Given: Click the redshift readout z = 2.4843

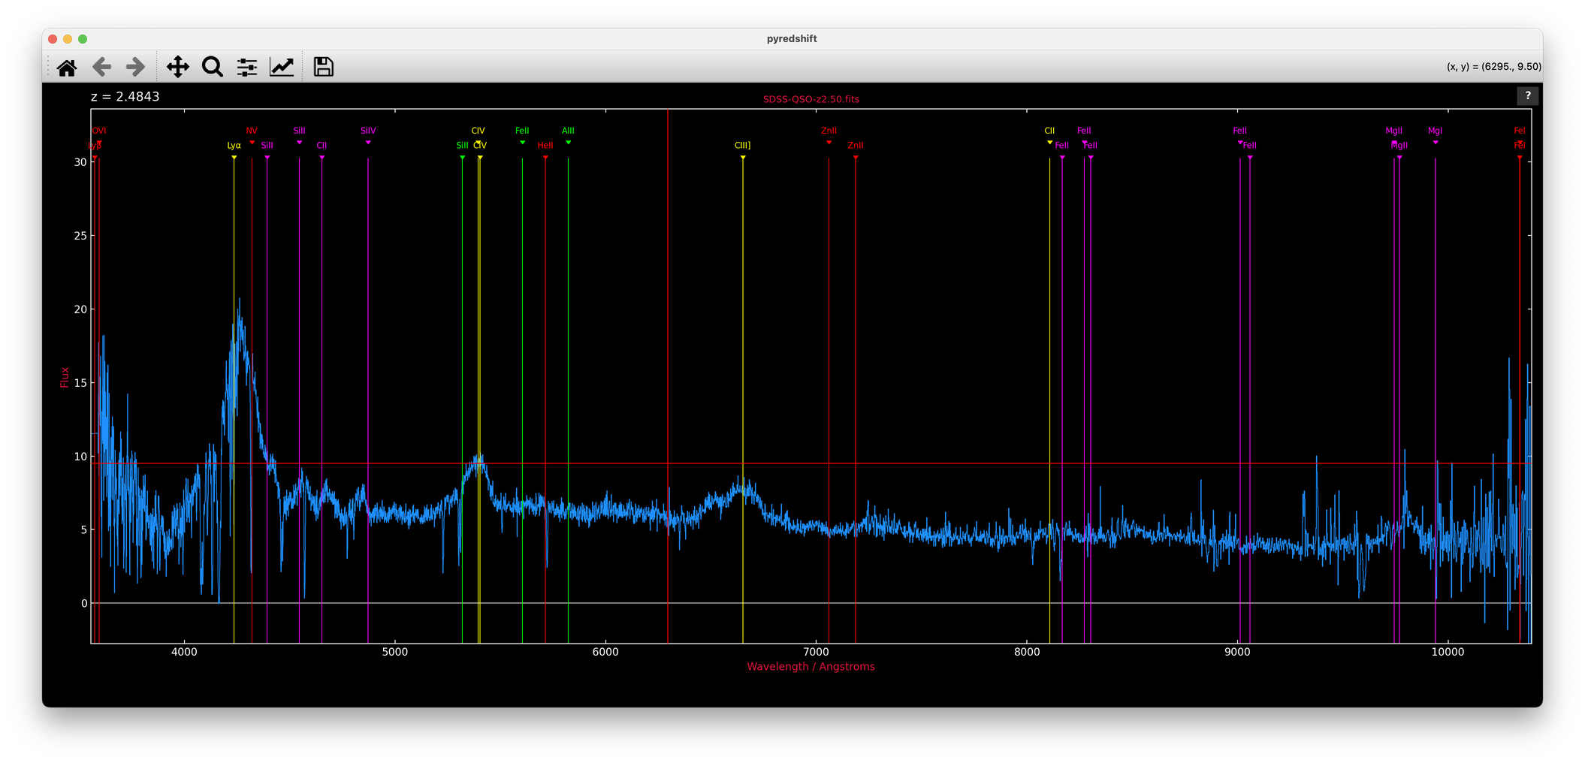Looking at the screenshot, I should pos(125,96).
